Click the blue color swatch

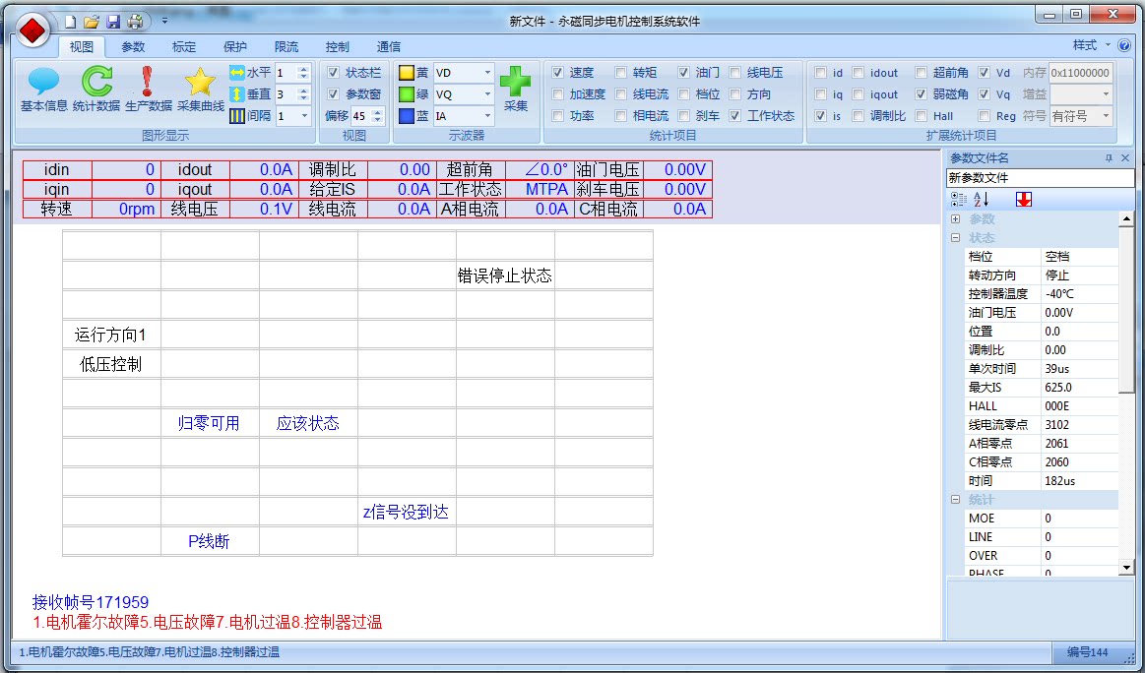click(x=406, y=115)
